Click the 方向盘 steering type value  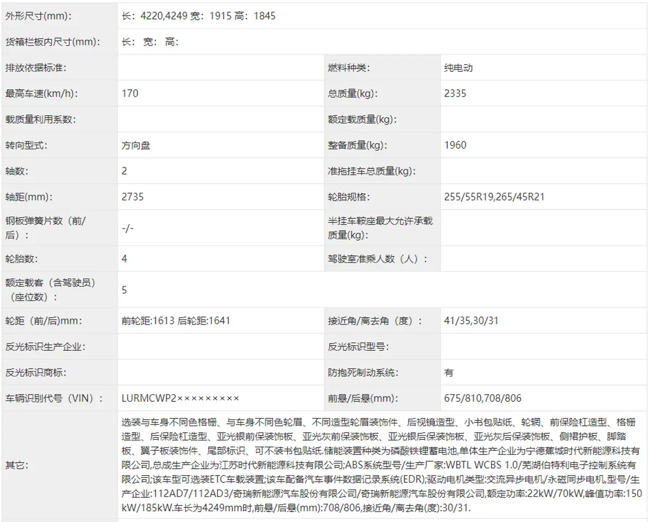click(137, 145)
